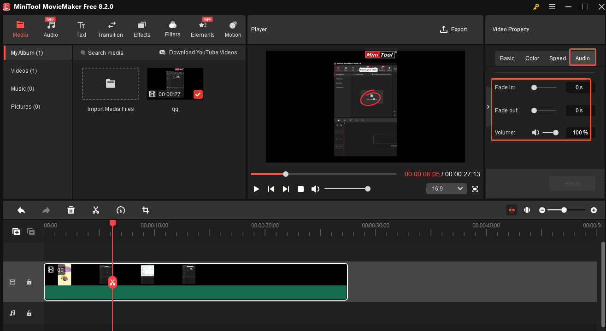Screen dimensions: 606x331
Task: Switch to the Color property tab
Action: pos(532,58)
